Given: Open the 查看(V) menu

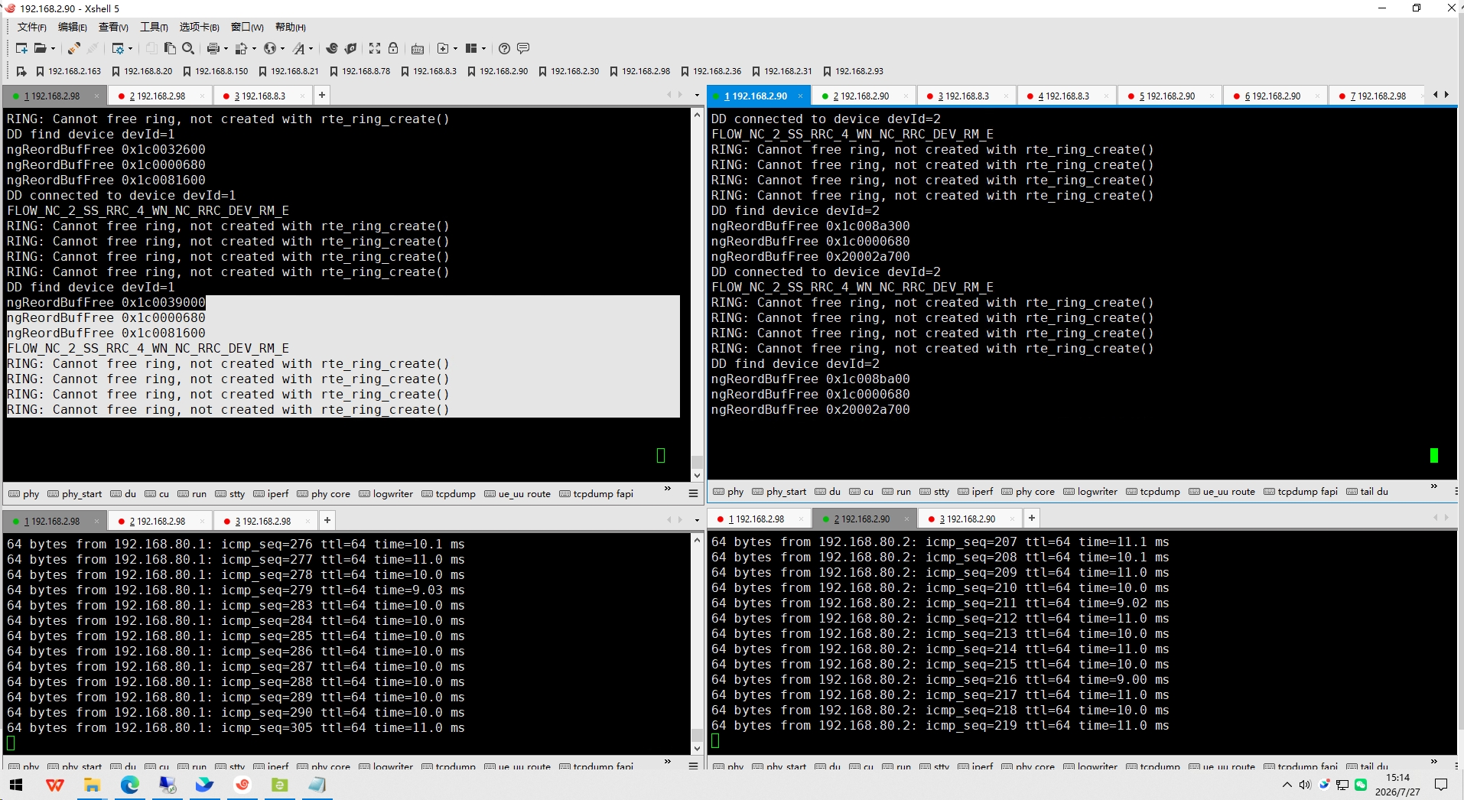Looking at the screenshot, I should [113, 28].
